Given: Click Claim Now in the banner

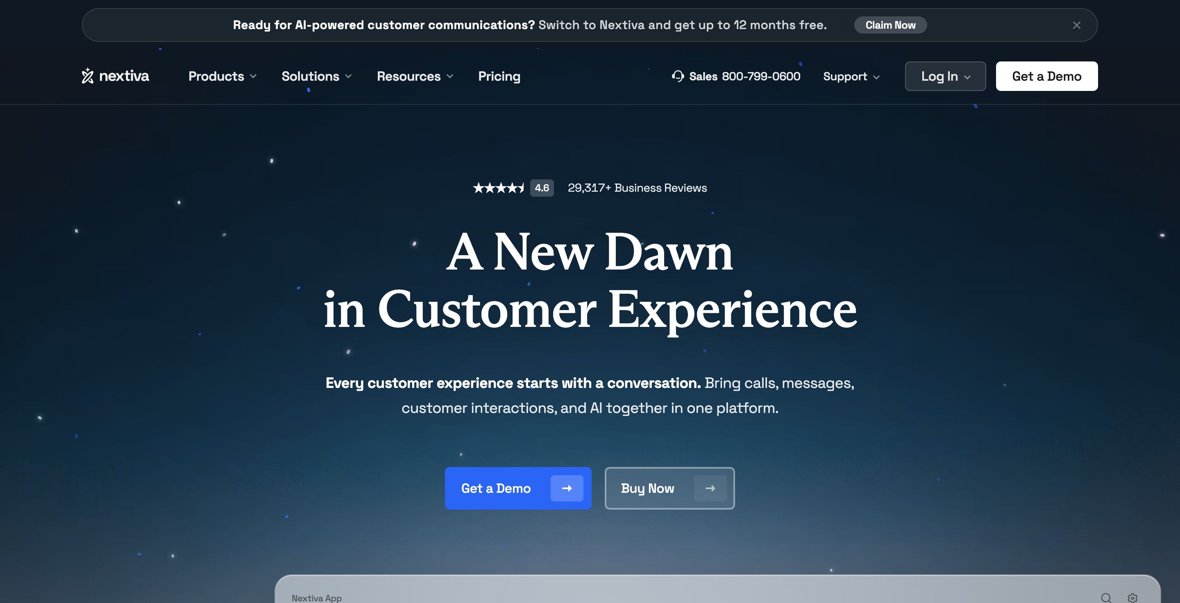Looking at the screenshot, I should point(890,25).
